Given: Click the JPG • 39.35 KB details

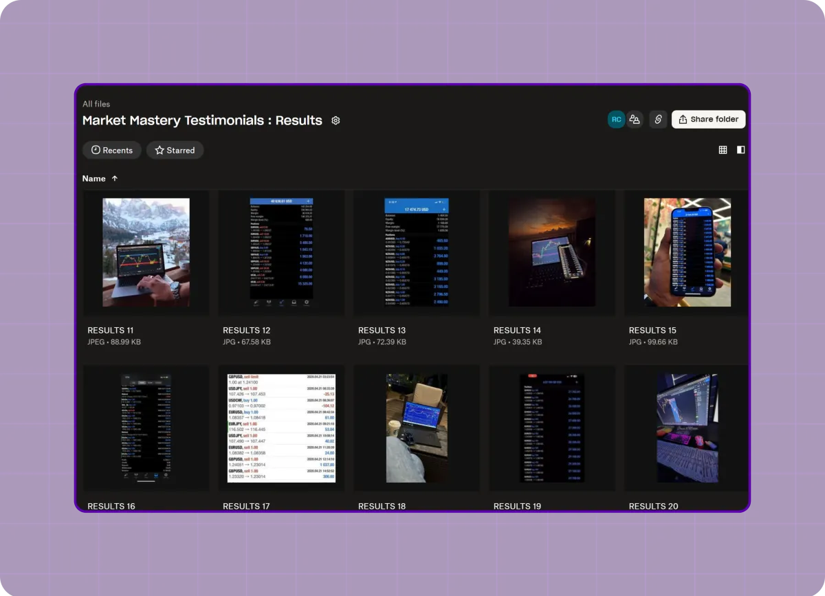Looking at the screenshot, I should (518, 342).
